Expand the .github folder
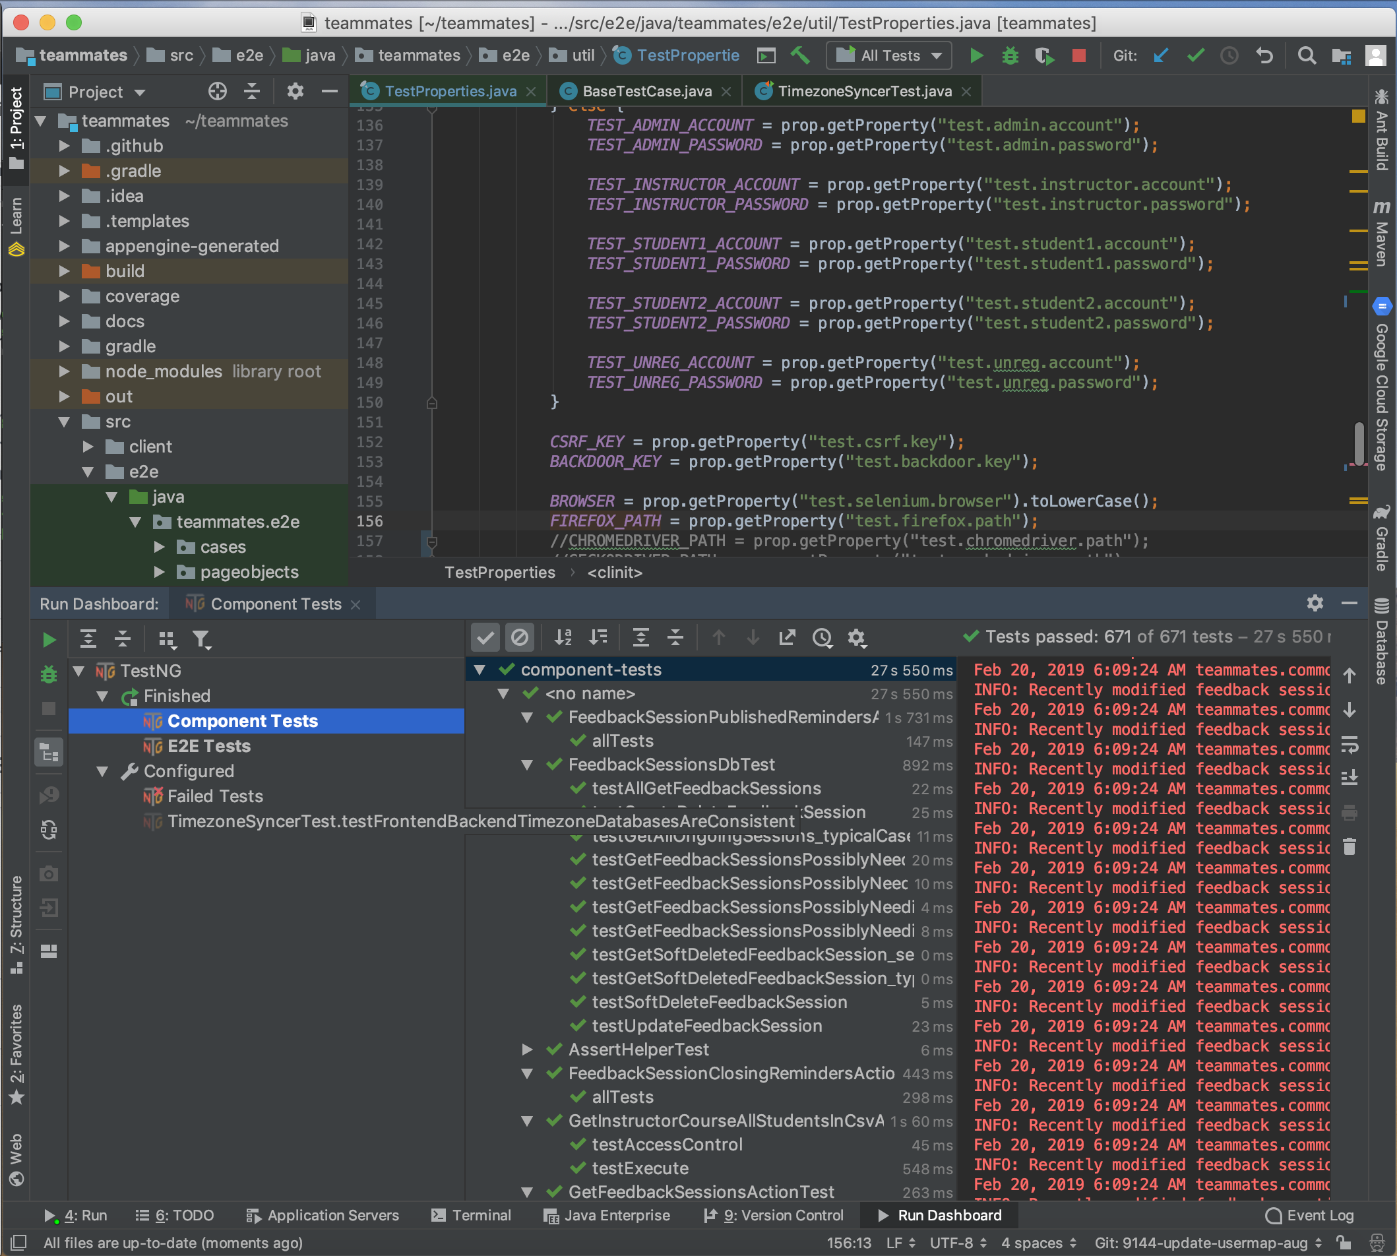This screenshot has width=1397, height=1256. (x=64, y=146)
